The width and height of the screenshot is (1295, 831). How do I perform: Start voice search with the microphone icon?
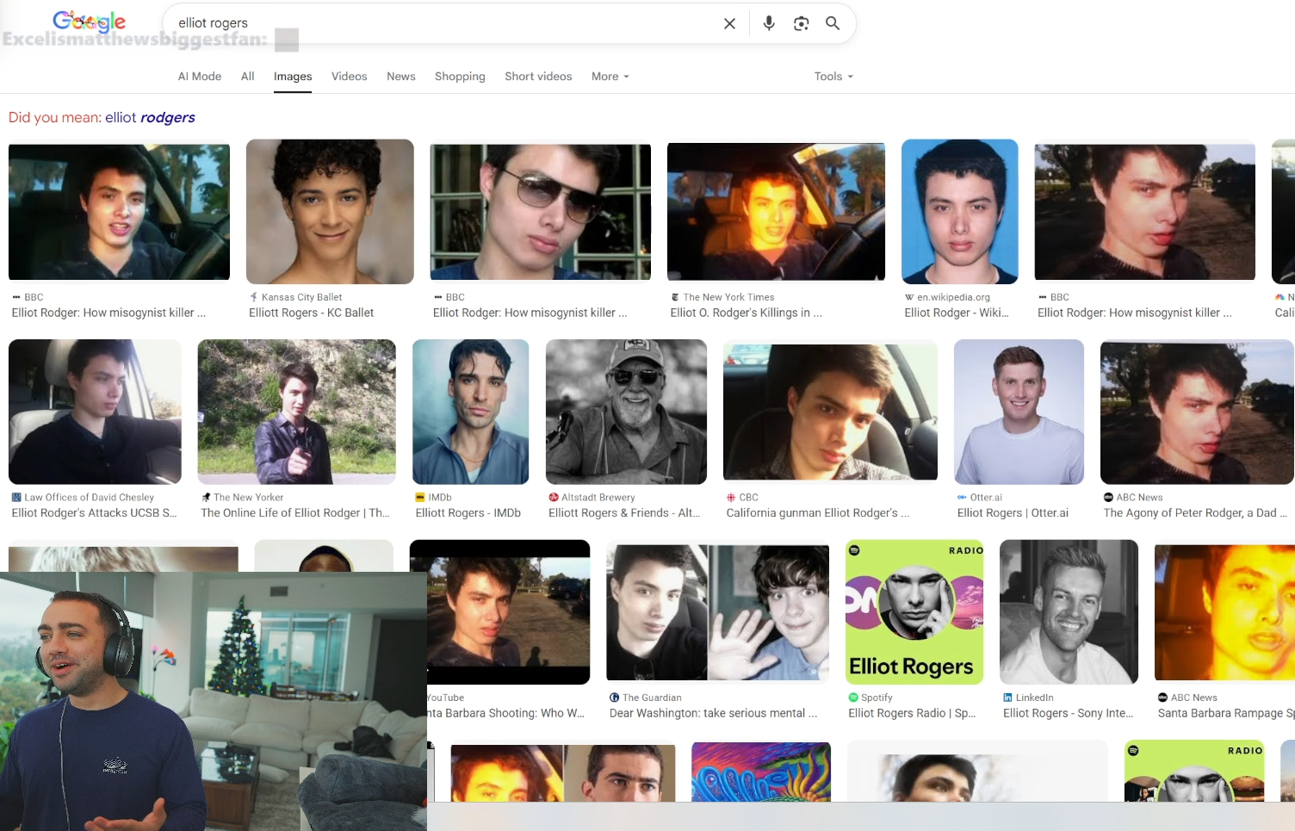[x=769, y=23]
